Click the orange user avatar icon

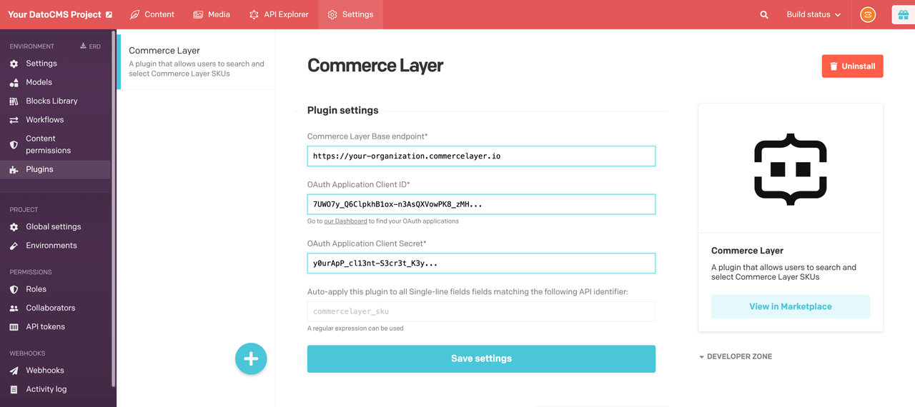tap(868, 14)
